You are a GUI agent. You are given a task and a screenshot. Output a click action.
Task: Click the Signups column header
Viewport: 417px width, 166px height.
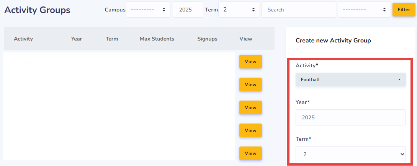[x=207, y=39]
